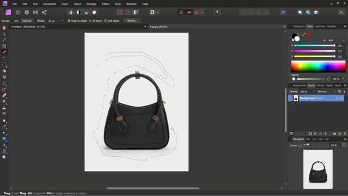
Task: Select the Artistic Text tool
Action: 4,145
